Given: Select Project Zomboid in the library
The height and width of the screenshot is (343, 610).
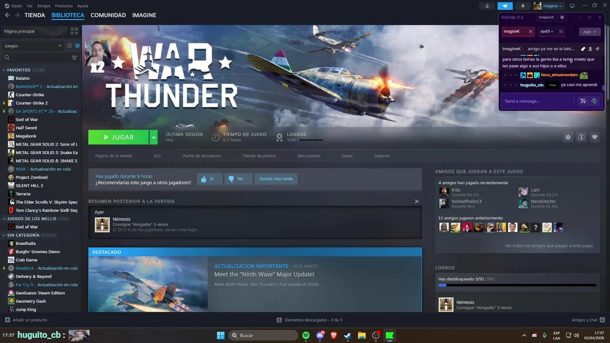Looking at the screenshot, I should click(x=31, y=177).
